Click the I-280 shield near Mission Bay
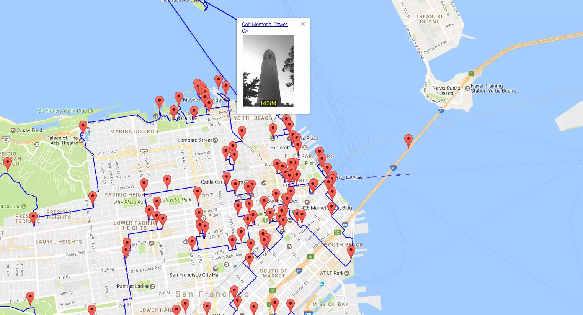This screenshot has width=583, height=315. [x=308, y=313]
